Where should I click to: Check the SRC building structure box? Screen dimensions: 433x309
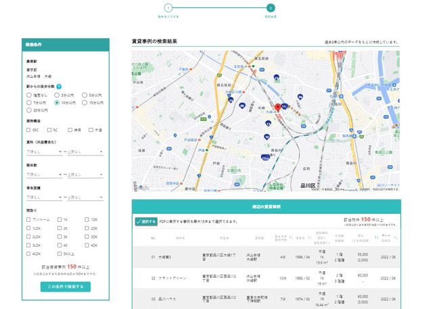(x=28, y=130)
